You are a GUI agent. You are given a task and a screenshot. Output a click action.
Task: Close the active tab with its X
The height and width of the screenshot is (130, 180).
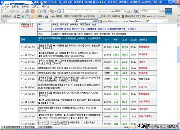pos(96,21)
